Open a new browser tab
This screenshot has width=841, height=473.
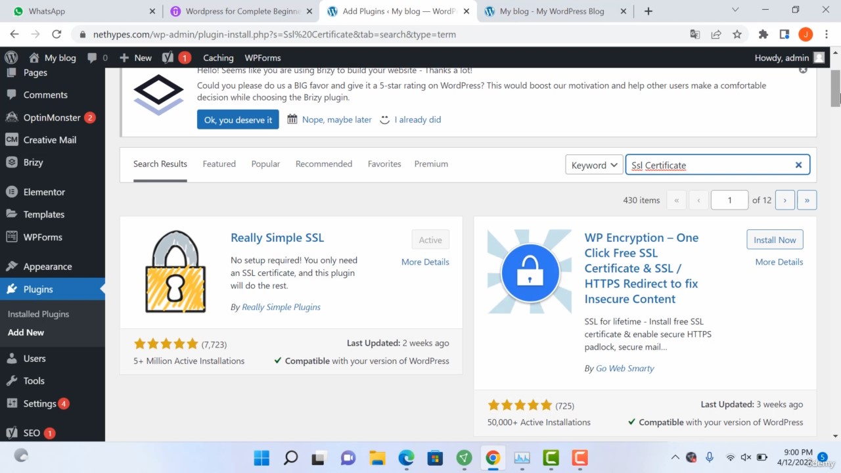[648, 11]
